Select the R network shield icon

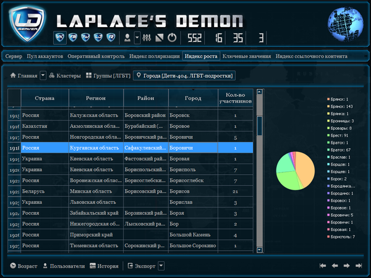pos(111,38)
